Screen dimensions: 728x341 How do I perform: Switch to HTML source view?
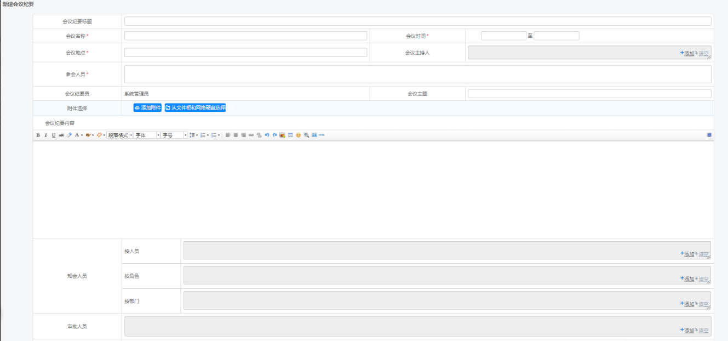click(322, 135)
